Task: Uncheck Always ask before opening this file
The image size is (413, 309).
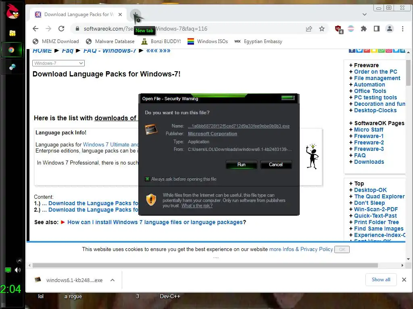Action: [x=148, y=179]
